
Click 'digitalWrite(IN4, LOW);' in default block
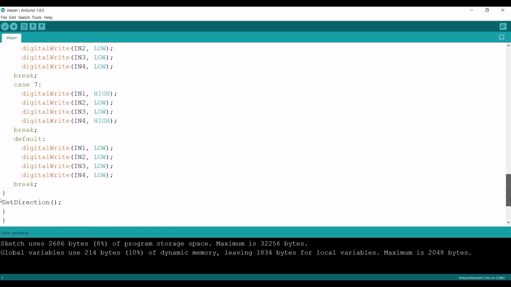[x=67, y=175]
